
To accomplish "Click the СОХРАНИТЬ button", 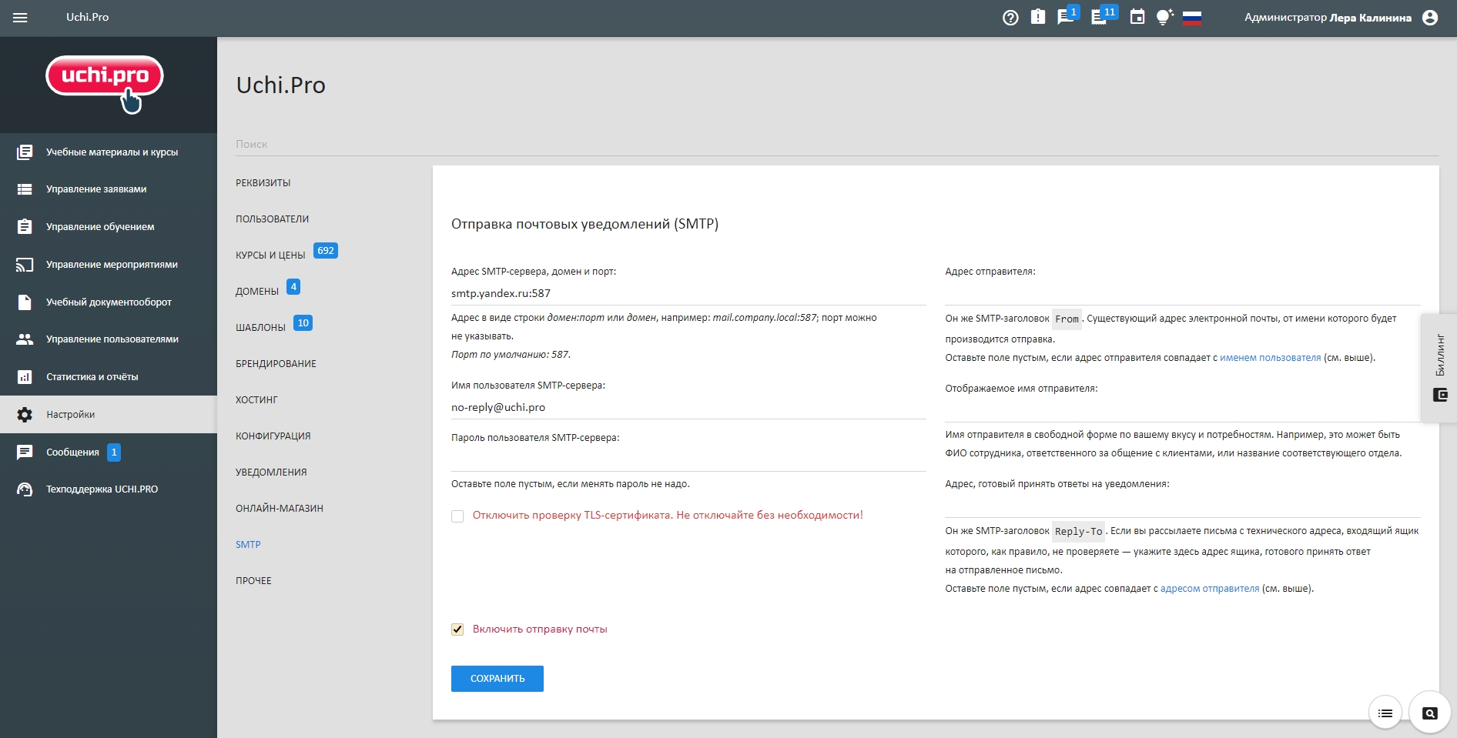I will [497, 679].
